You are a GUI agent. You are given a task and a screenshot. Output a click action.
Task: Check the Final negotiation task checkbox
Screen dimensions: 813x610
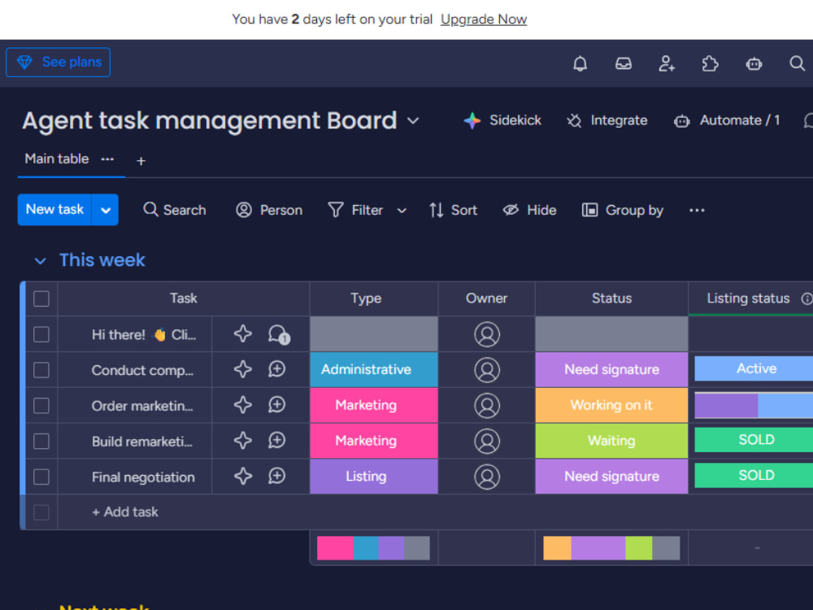click(x=41, y=477)
